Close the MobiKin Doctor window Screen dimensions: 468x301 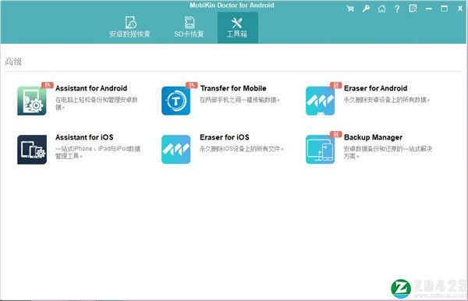[x=460, y=9]
